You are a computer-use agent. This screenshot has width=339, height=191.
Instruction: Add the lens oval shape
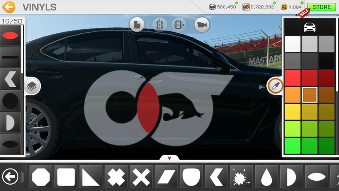pyautogui.click(x=317, y=177)
